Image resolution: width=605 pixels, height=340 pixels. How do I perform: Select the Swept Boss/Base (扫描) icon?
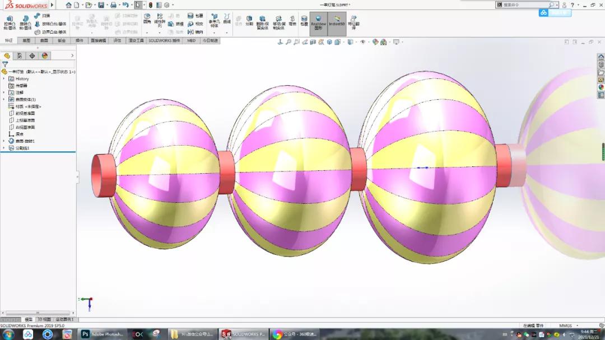(x=37, y=16)
